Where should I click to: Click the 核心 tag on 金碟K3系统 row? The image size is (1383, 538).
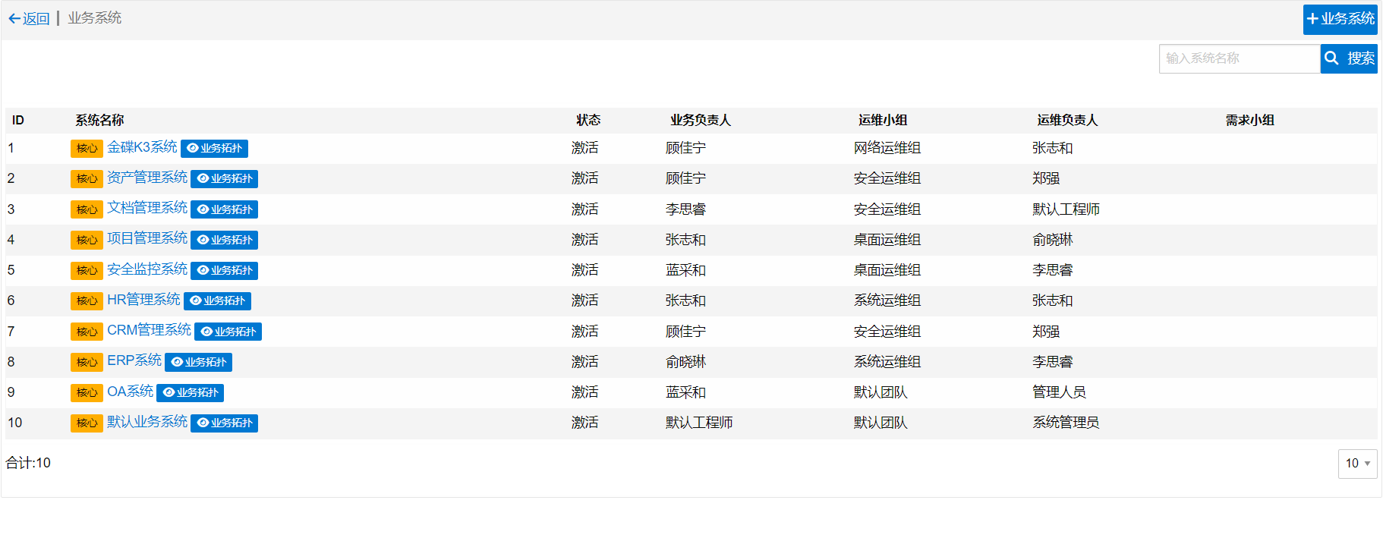coord(87,149)
